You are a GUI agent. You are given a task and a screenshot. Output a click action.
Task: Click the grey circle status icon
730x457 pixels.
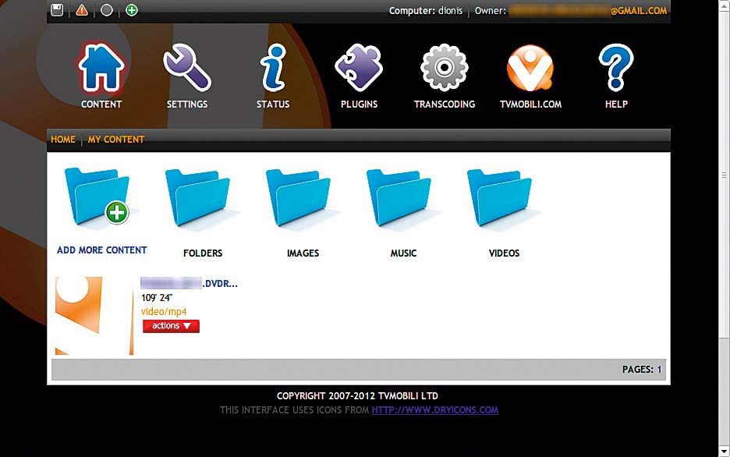coord(107,10)
